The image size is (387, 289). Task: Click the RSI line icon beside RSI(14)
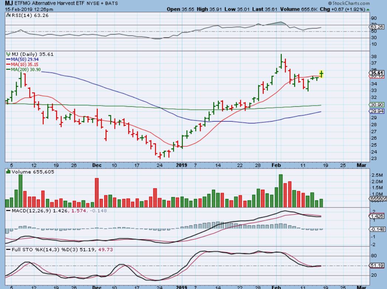(x=9, y=15)
